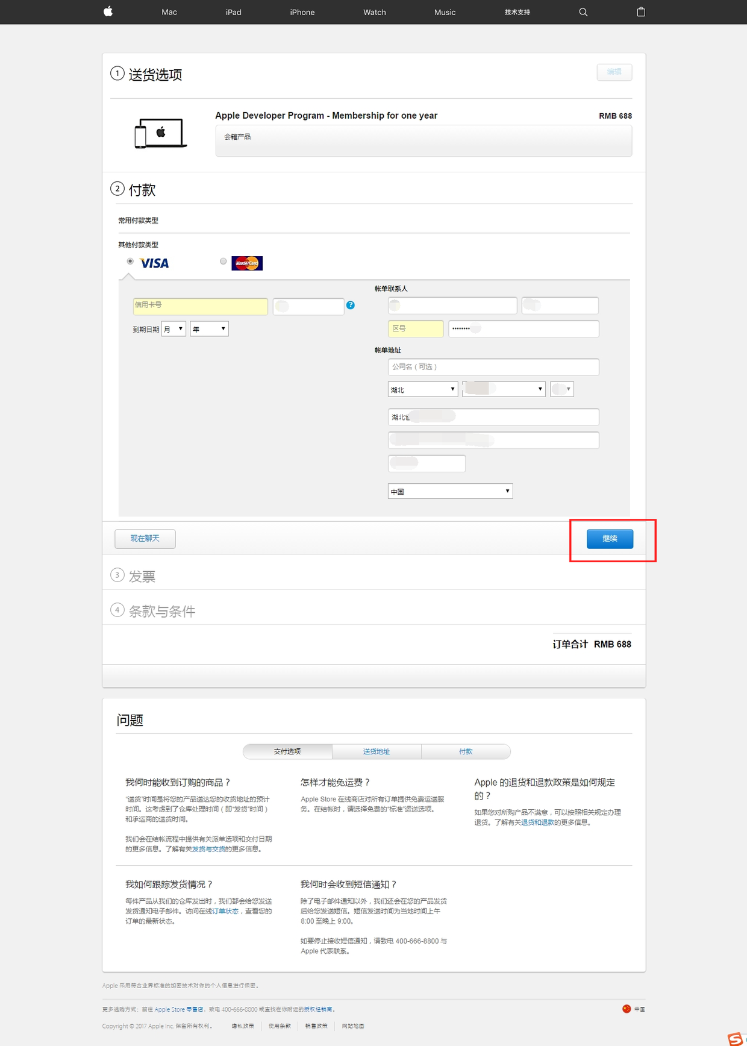Switch to the 交付选项 tab

pos(287,751)
